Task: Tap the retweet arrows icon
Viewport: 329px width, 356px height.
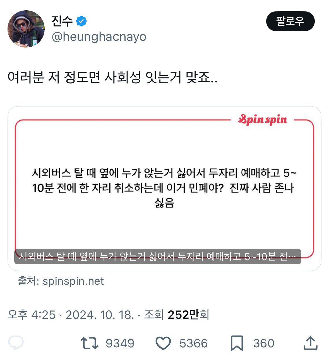Action: [x=89, y=343]
